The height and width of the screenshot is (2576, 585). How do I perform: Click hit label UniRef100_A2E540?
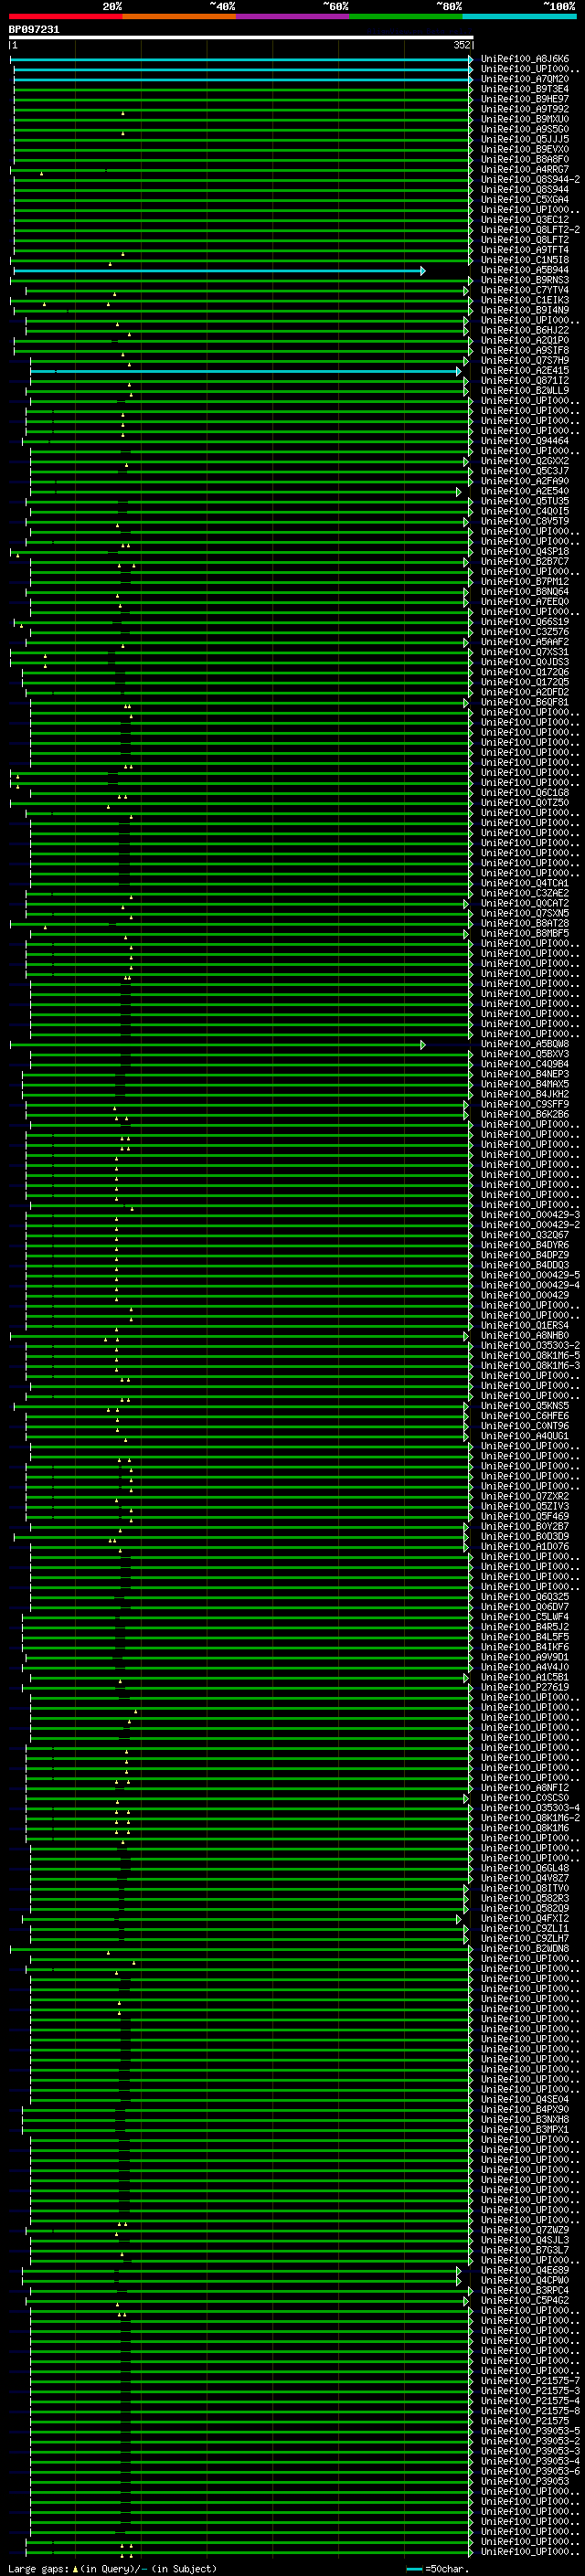[525, 491]
